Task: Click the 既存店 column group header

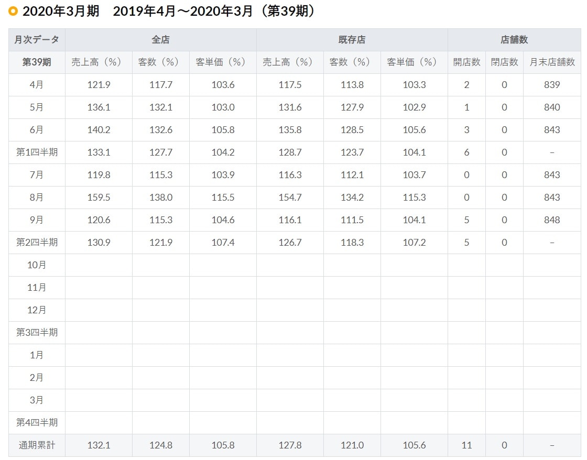Action: pos(352,40)
